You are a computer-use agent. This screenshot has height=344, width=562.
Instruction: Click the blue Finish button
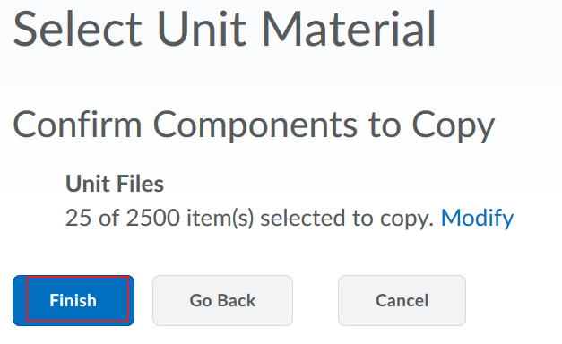point(73,300)
